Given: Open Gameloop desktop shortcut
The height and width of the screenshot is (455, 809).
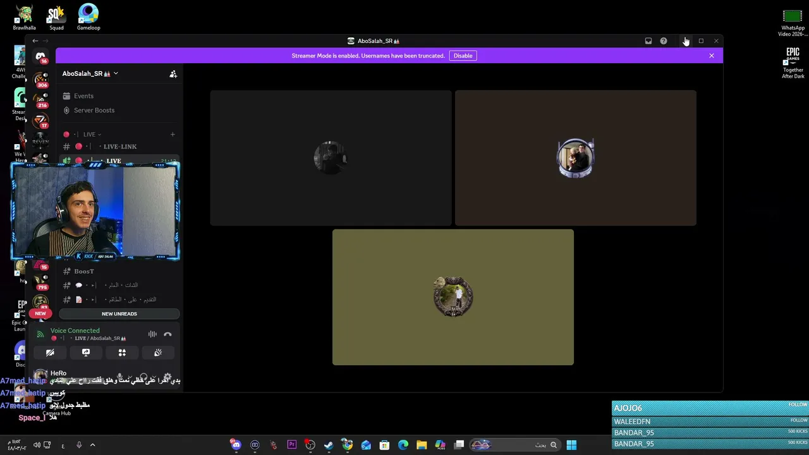Looking at the screenshot, I should tap(88, 17).
